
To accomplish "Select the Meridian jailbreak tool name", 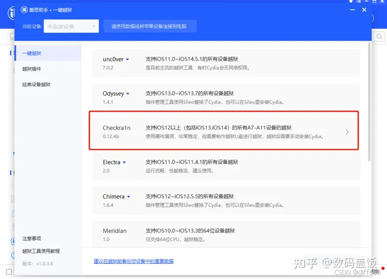I will (x=114, y=231).
